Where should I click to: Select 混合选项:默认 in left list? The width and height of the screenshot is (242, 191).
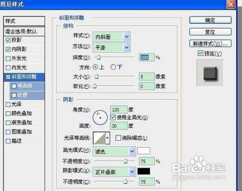(x=24, y=32)
